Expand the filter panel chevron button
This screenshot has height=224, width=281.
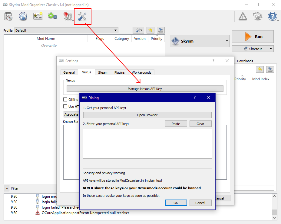click(x=7, y=188)
